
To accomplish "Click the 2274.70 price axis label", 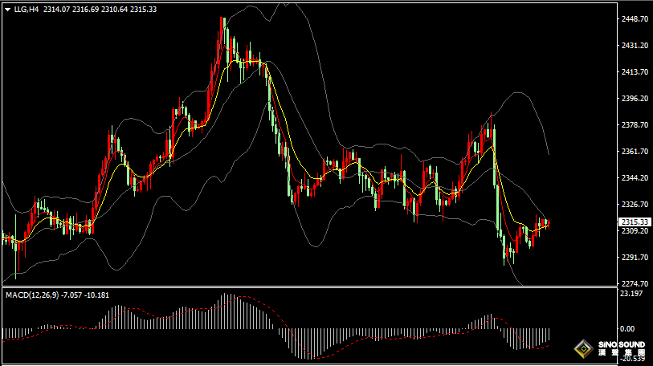I will click(x=635, y=284).
